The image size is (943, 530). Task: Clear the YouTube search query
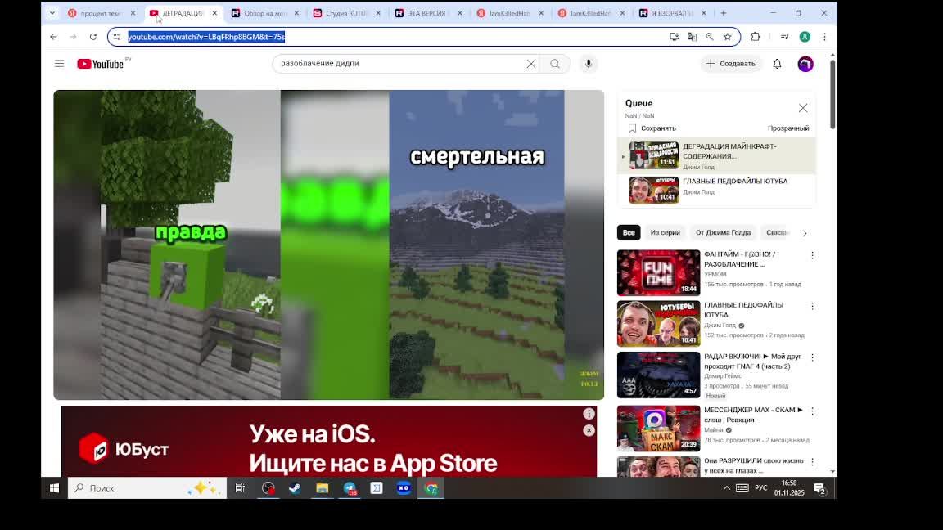click(531, 64)
